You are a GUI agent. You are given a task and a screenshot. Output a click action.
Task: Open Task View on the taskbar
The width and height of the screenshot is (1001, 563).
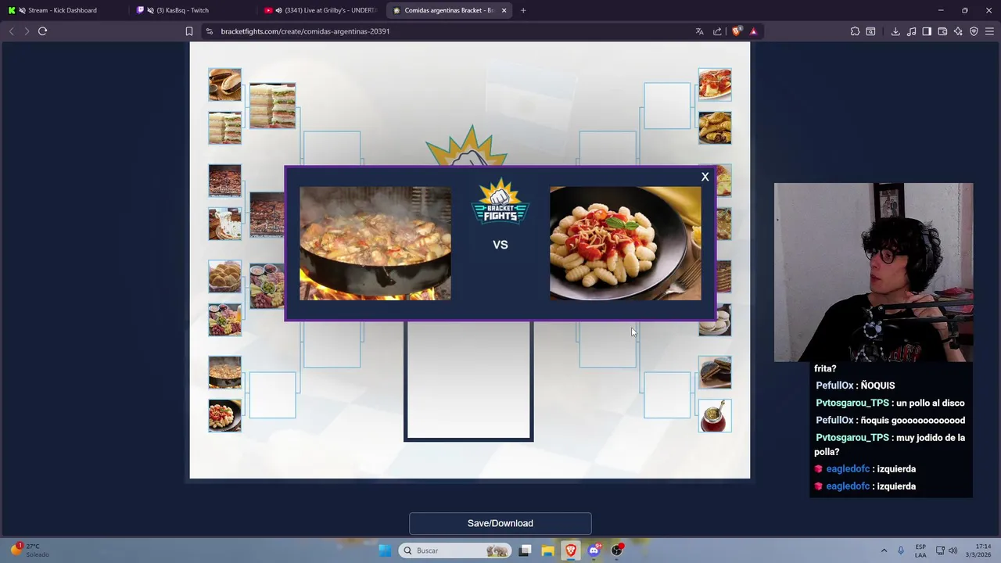[x=525, y=550]
